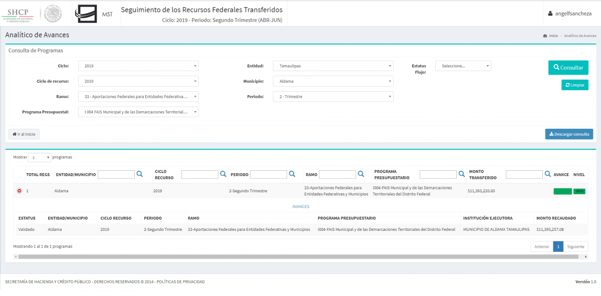The width and height of the screenshot is (601, 296).
Task: Click the MST logo in header
Action: [94, 14]
